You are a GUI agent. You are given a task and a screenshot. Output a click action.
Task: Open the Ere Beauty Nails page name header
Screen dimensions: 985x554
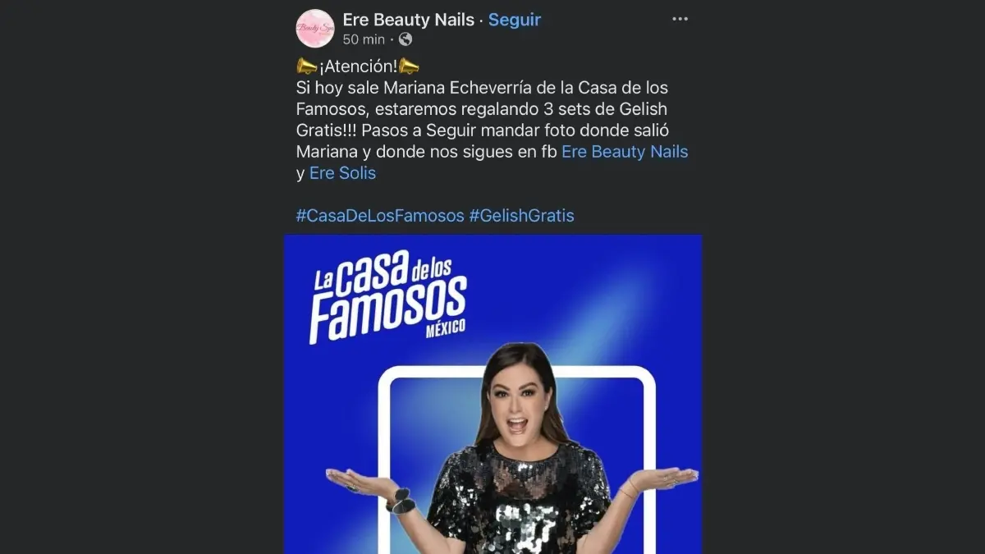(x=409, y=19)
